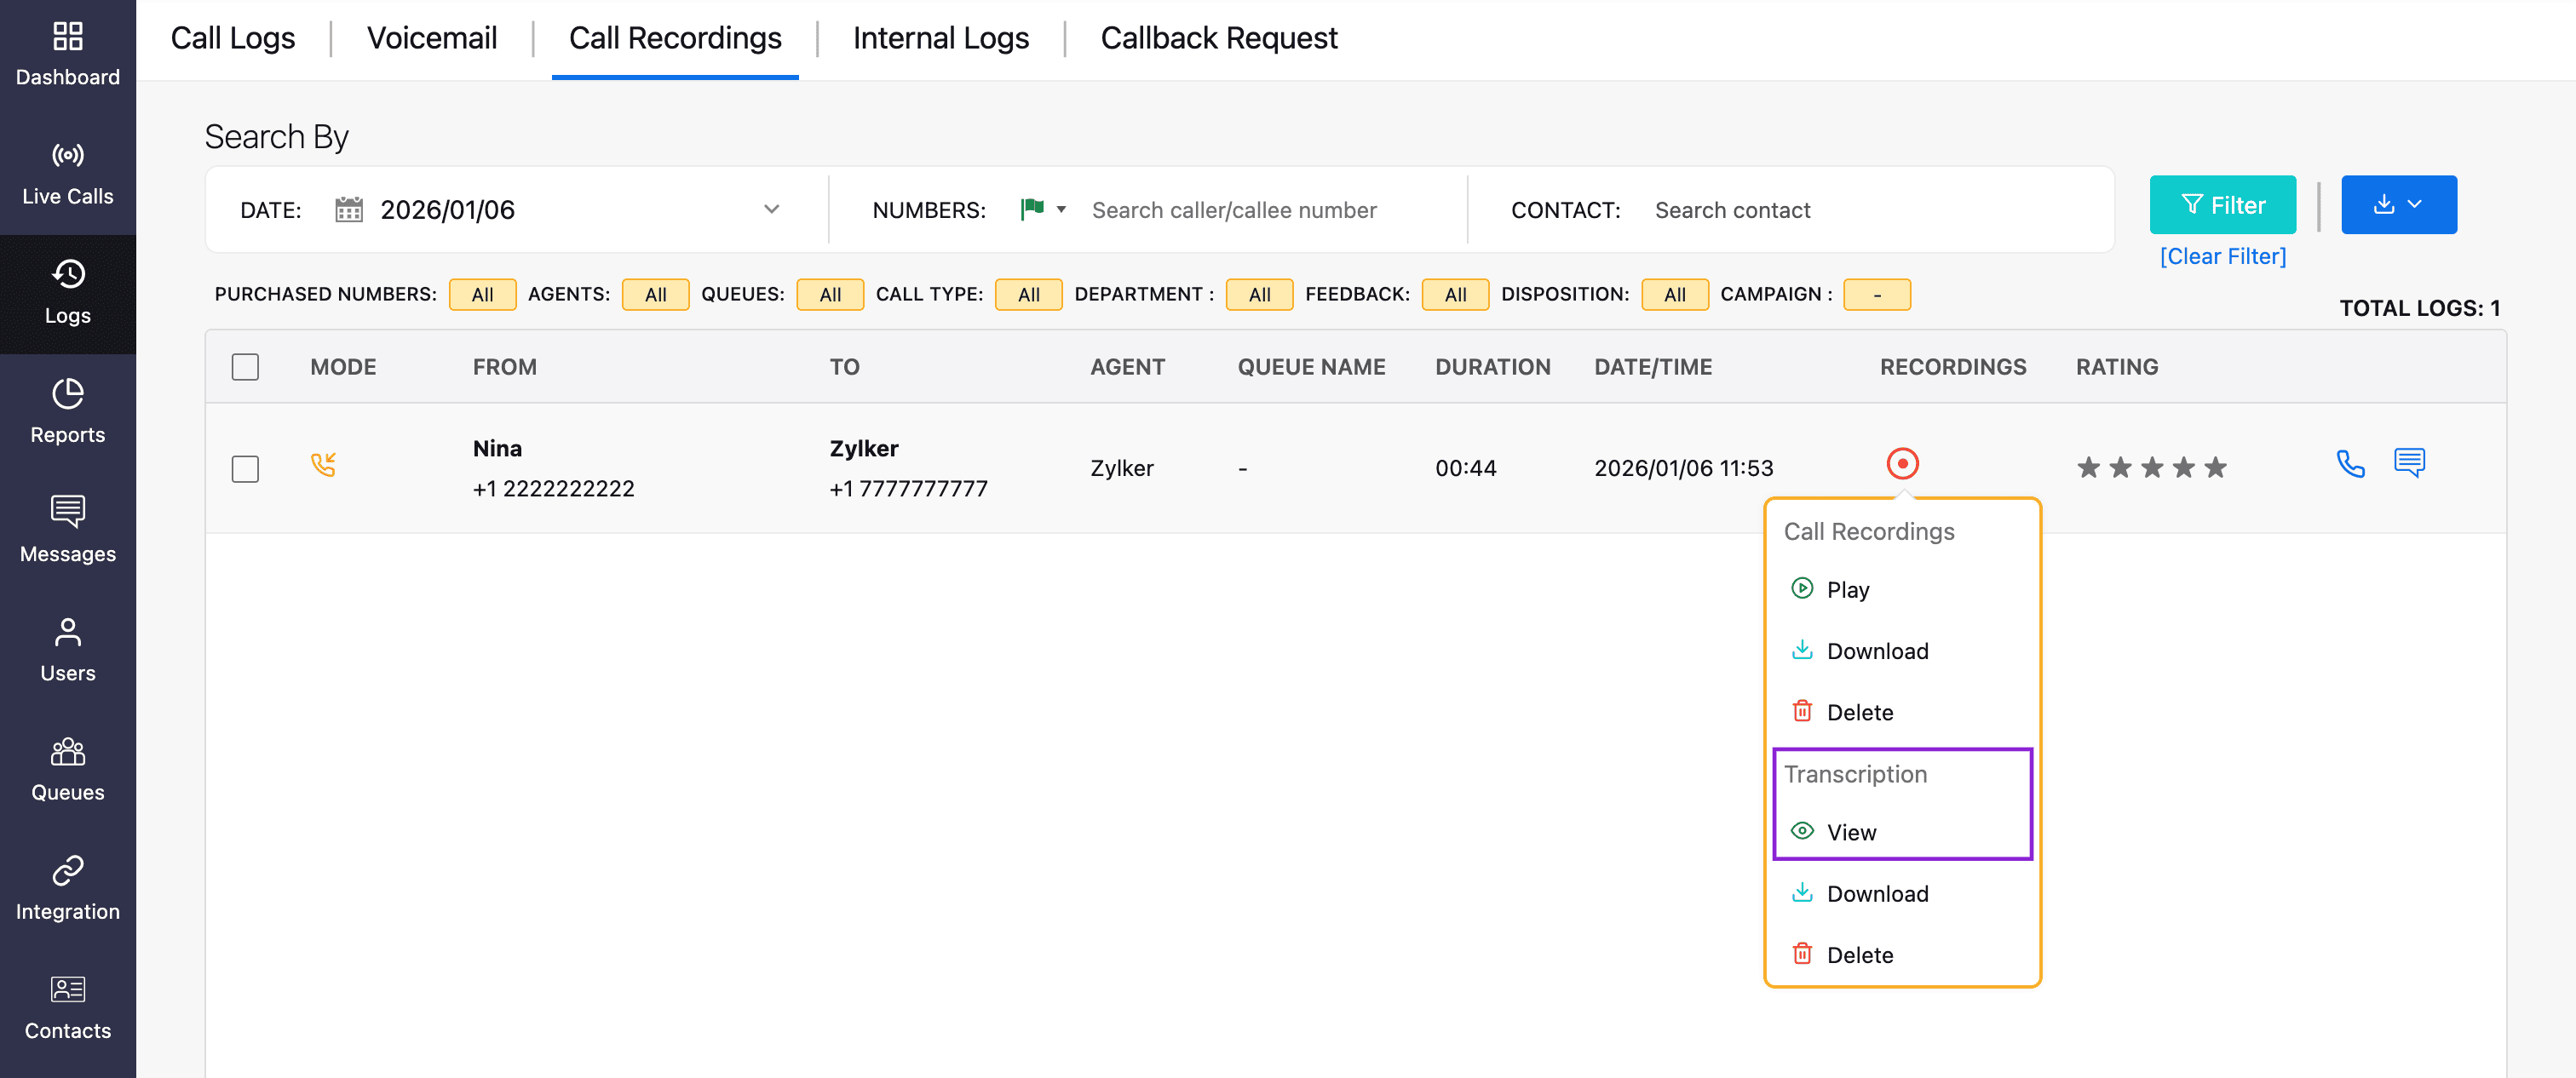The width and height of the screenshot is (2576, 1078).
Task: View the transcription via eye icon
Action: [x=1801, y=831]
